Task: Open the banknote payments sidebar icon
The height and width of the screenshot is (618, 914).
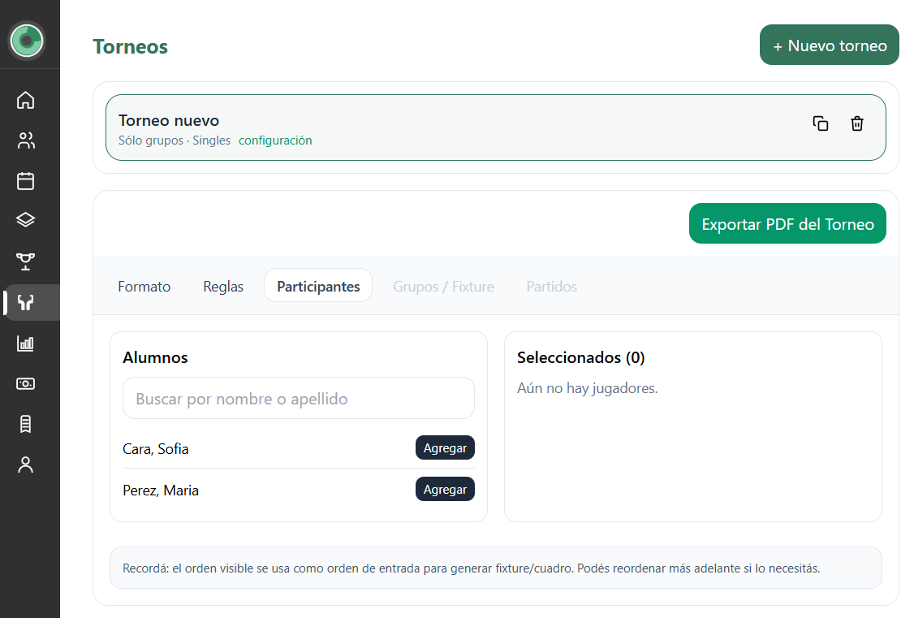Action: point(26,383)
